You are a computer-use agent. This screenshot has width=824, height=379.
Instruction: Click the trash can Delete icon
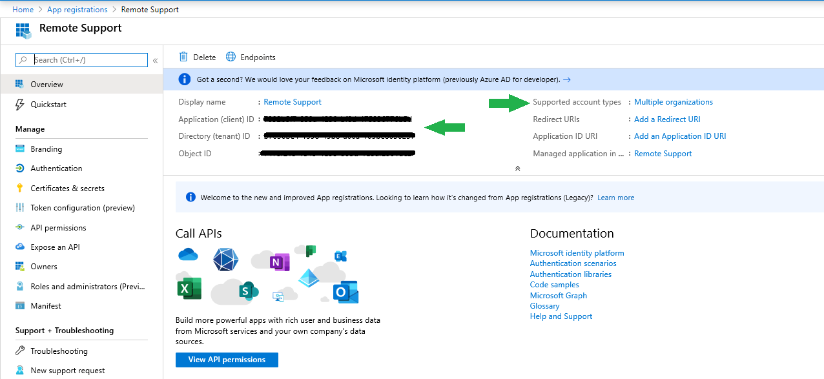pyautogui.click(x=183, y=57)
